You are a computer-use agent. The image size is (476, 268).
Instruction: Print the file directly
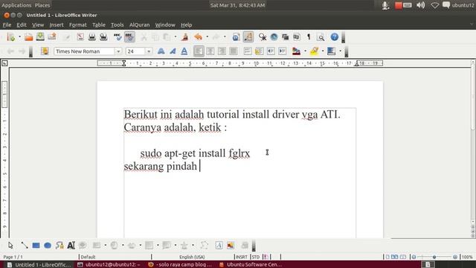click(91, 37)
